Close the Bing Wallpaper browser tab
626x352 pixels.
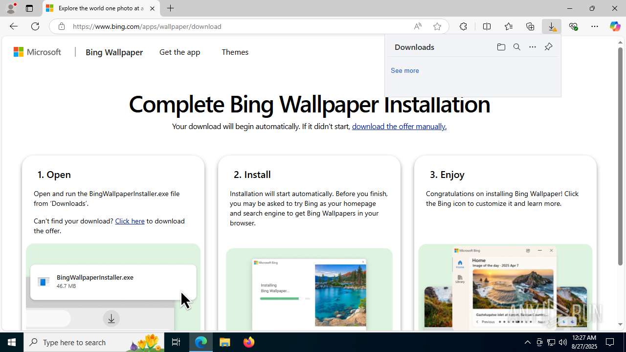click(x=152, y=8)
